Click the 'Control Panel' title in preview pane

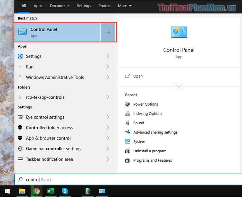pyautogui.click(x=179, y=50)
